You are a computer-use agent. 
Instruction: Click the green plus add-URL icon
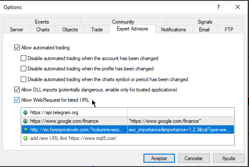pyautogui.click(x=25, y=138)
